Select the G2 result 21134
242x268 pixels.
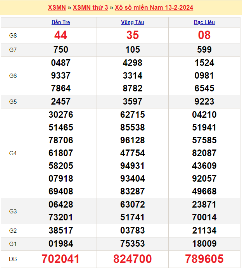coord(204,231)
